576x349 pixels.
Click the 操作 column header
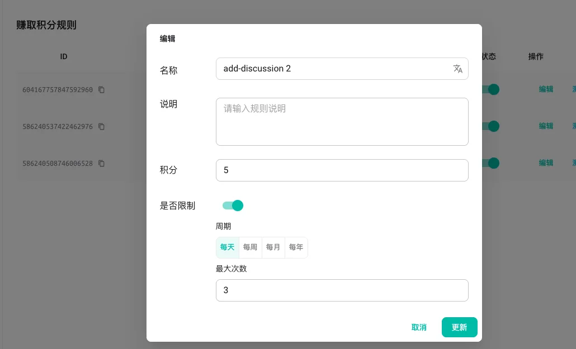pos(536,56)
